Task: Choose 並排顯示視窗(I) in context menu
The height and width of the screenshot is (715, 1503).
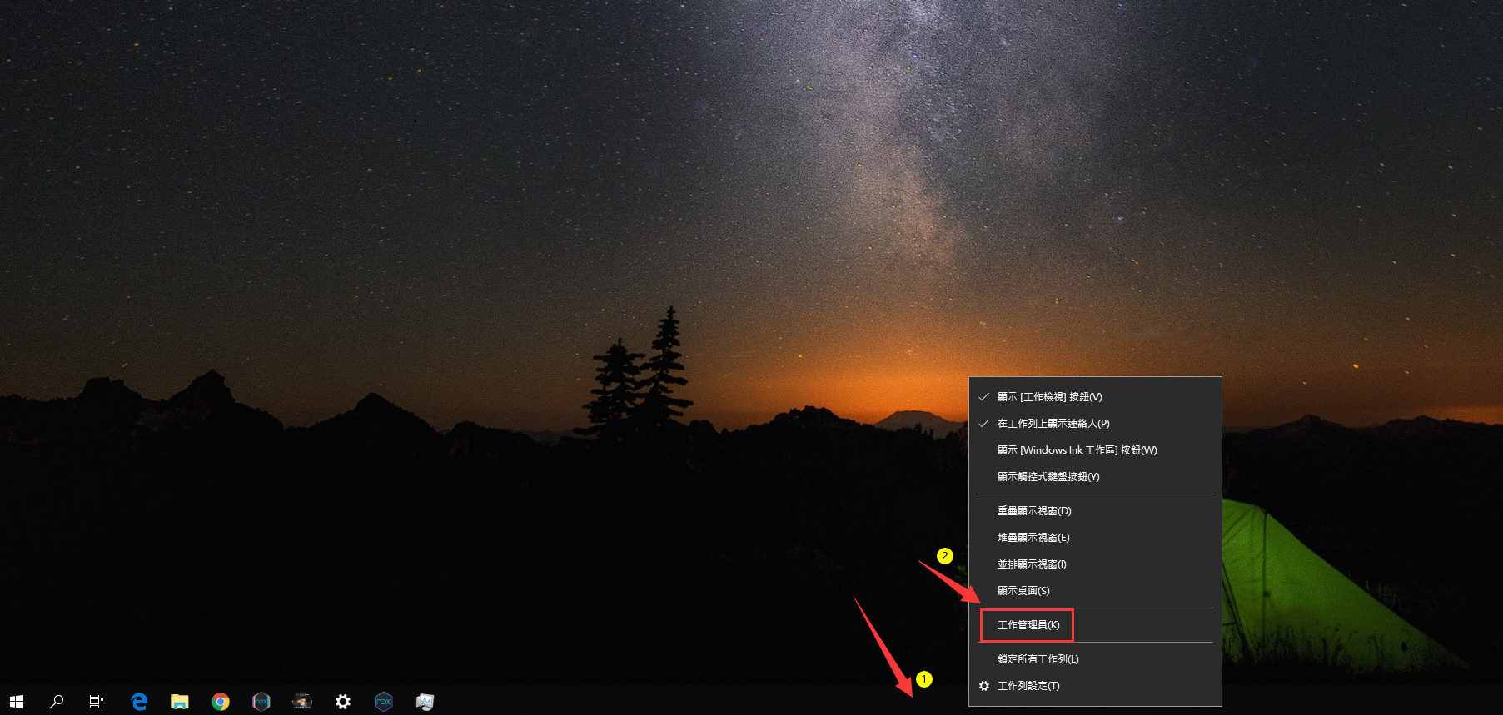Action: [1095, 564]
